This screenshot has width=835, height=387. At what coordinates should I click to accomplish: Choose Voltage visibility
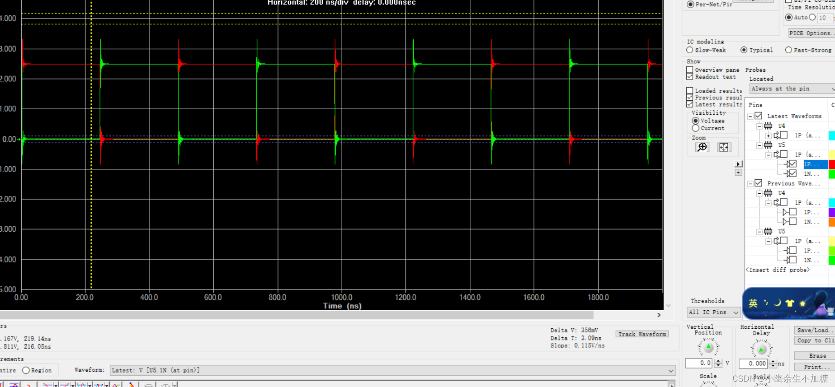(x=695, y=121)
